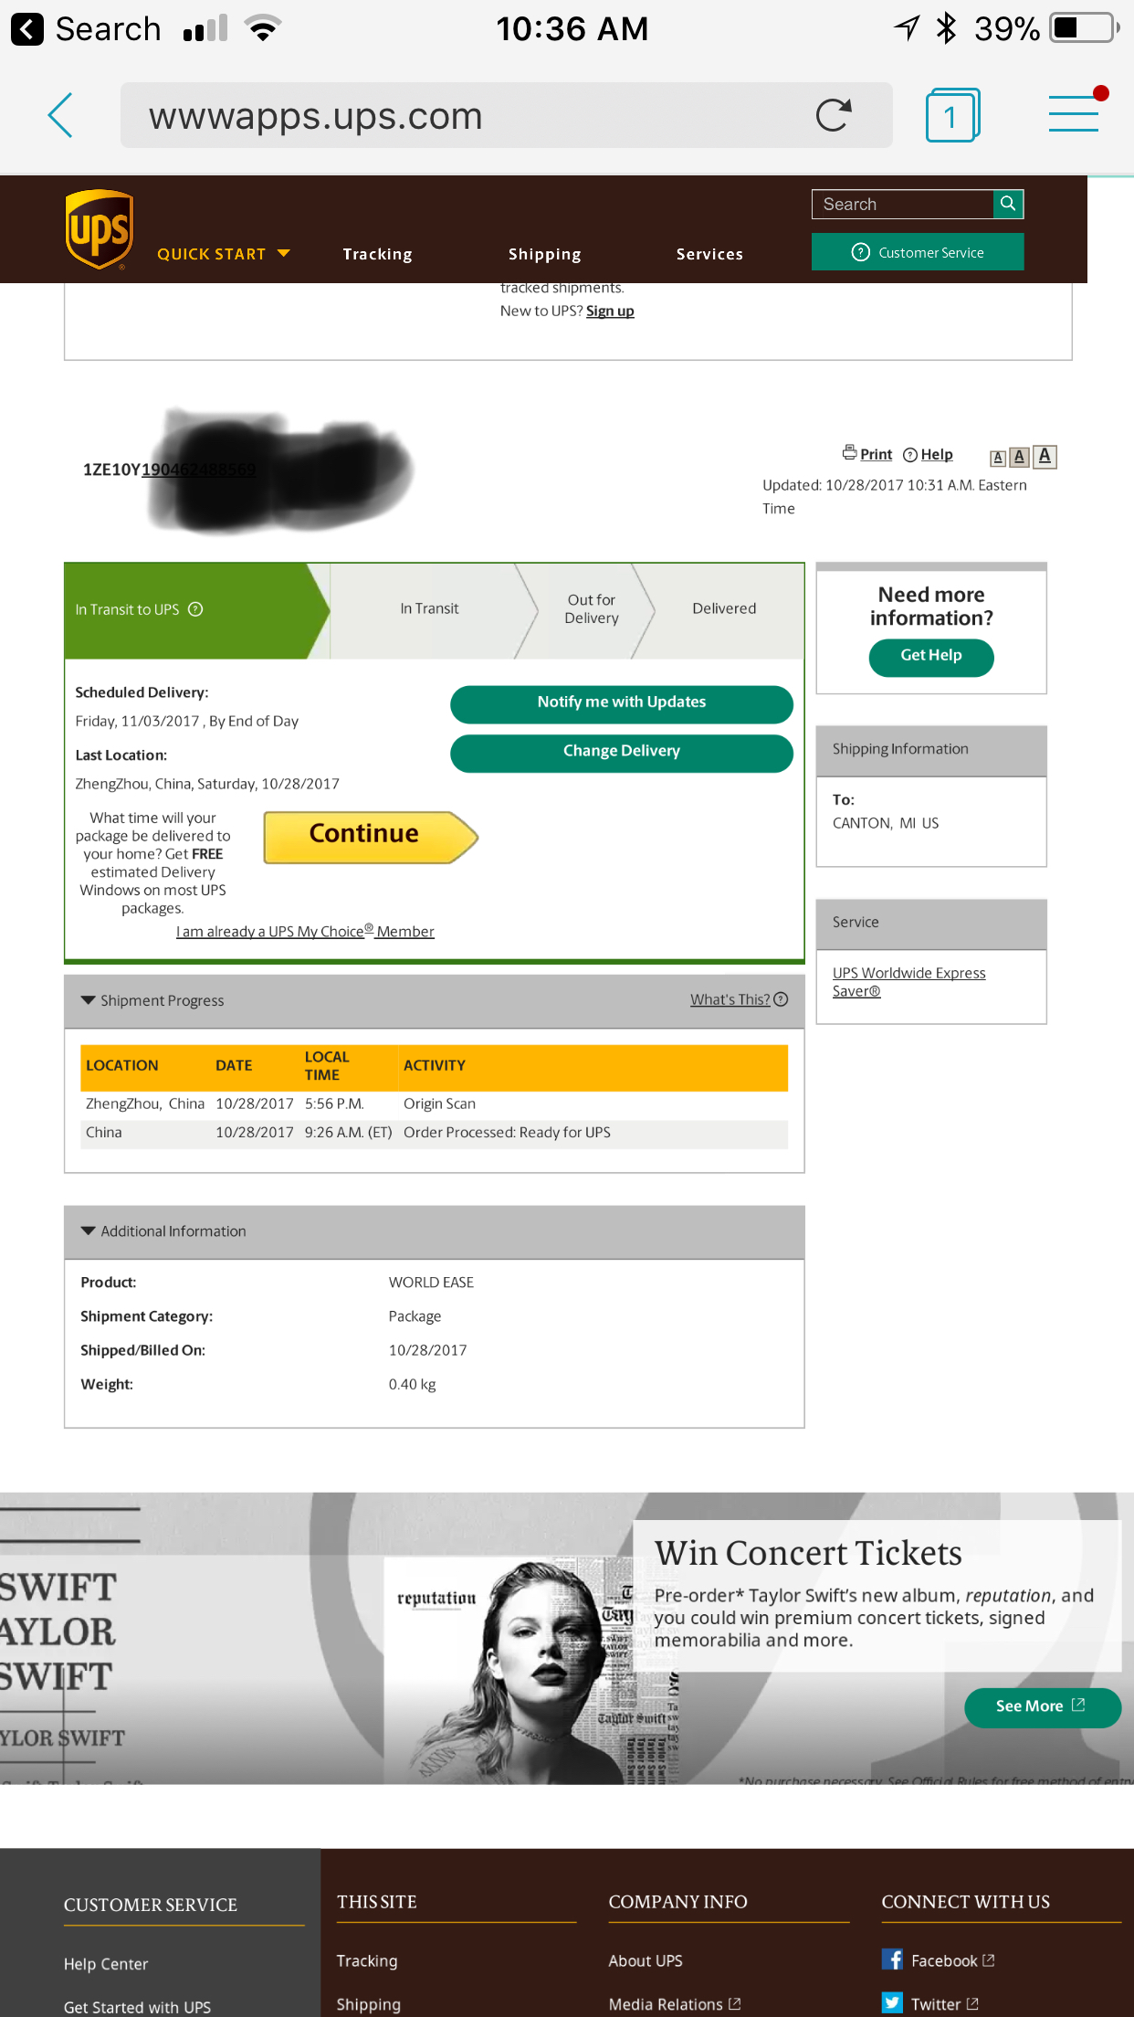
Task: Click the green search magnifier button
Action: pos(1008,204)
